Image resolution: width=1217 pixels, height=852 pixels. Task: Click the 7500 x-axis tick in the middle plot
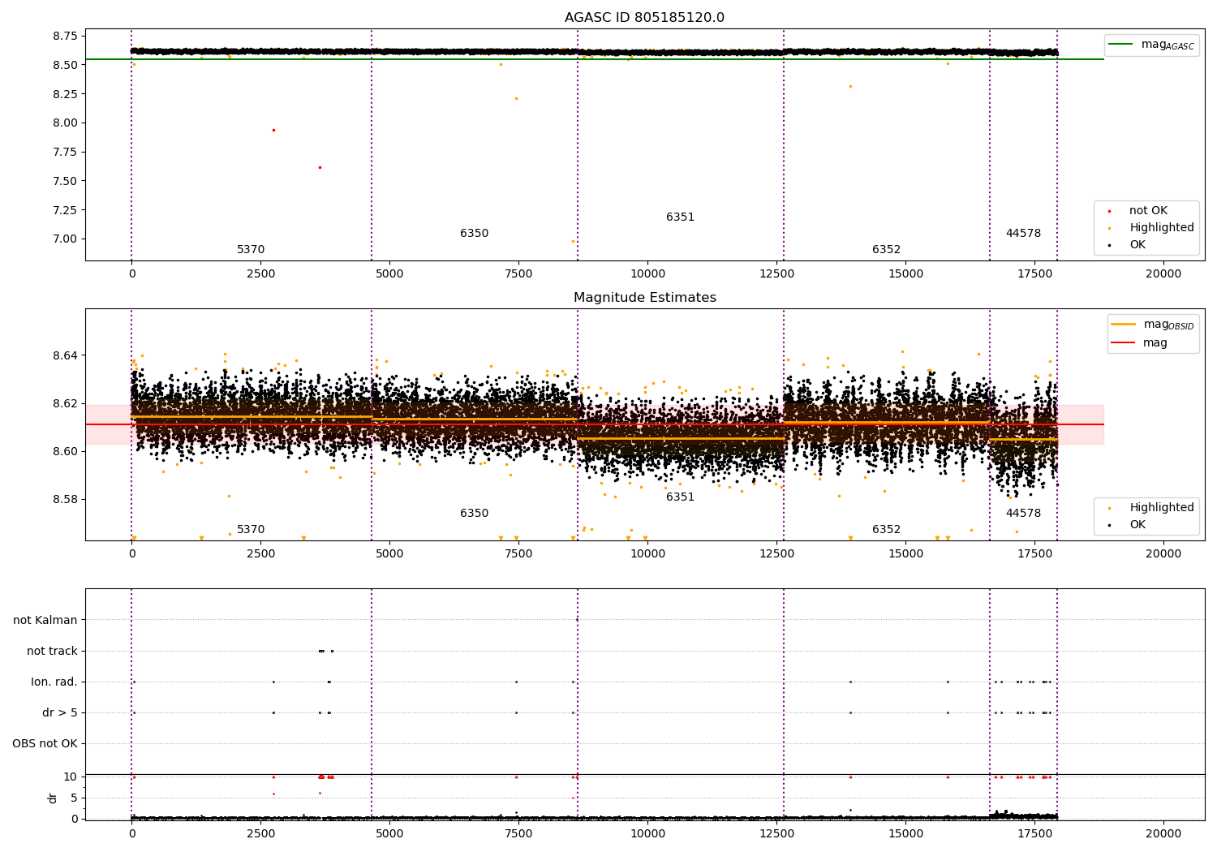pyautogui.click(x=518, y=554)
